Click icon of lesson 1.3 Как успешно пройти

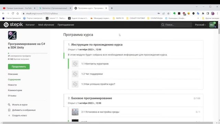(x=75, y=84)
